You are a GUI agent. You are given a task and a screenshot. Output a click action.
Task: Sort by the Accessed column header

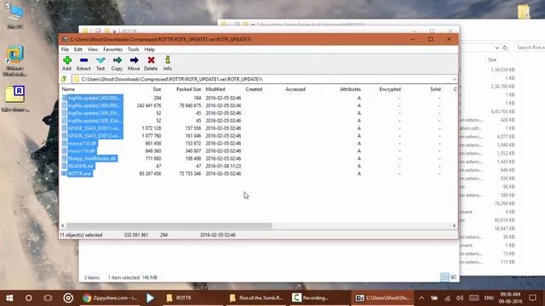click(x=295, y=89)
